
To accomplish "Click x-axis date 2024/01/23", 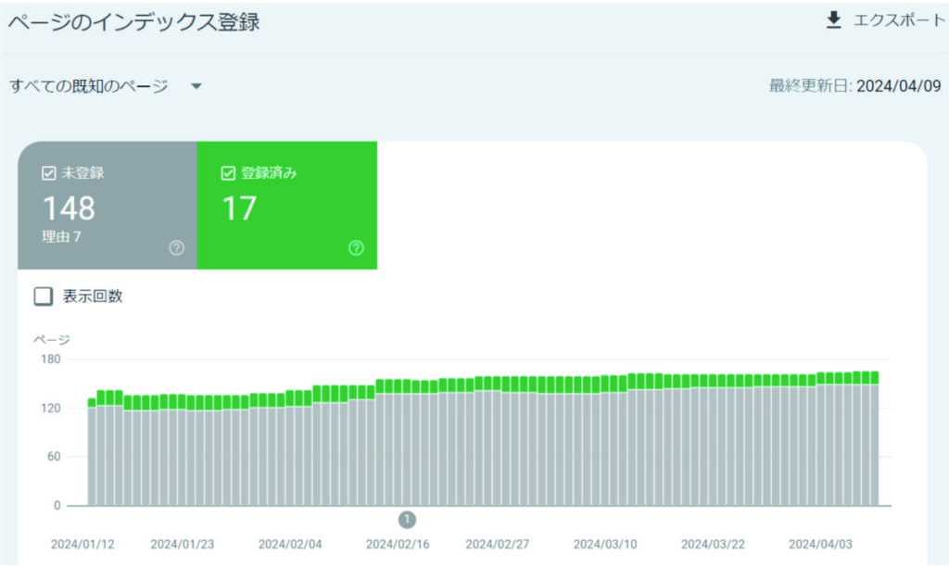I will click(x=183, y=544).
